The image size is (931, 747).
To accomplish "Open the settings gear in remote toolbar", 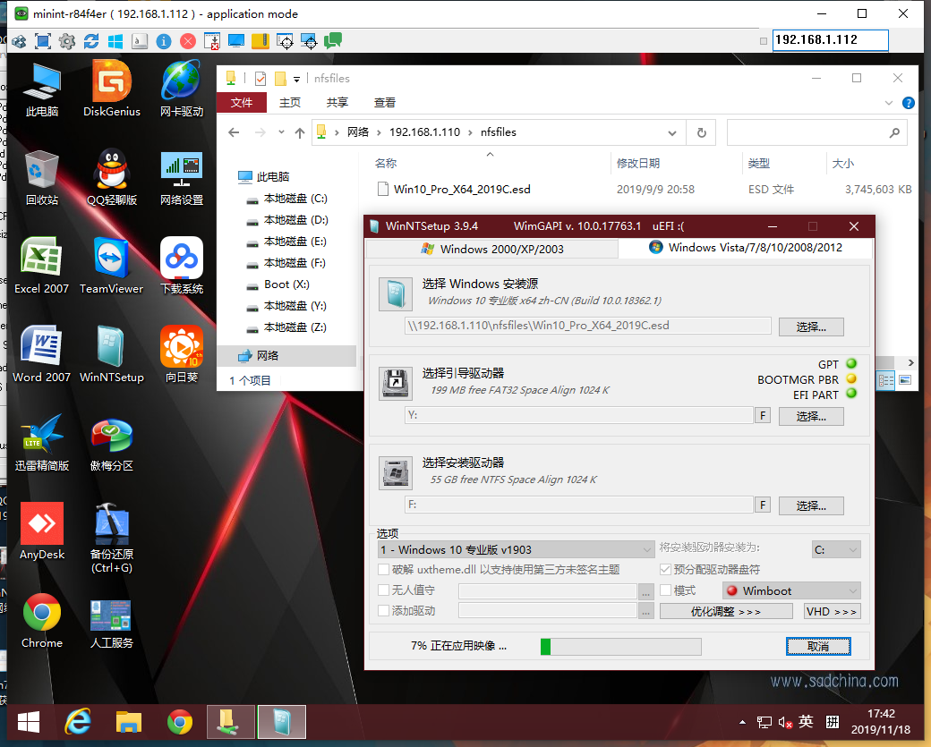I will point(67,41).
